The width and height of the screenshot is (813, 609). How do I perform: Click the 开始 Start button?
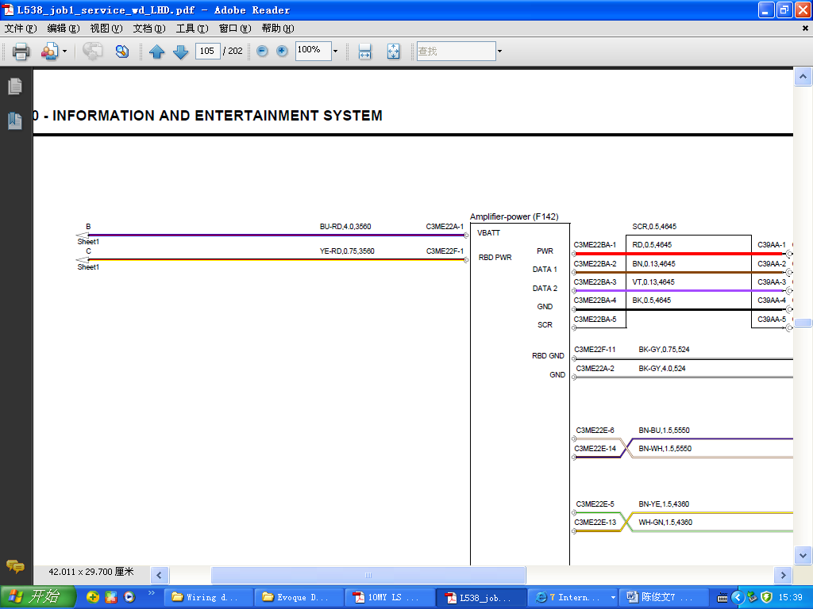point(38,597)
